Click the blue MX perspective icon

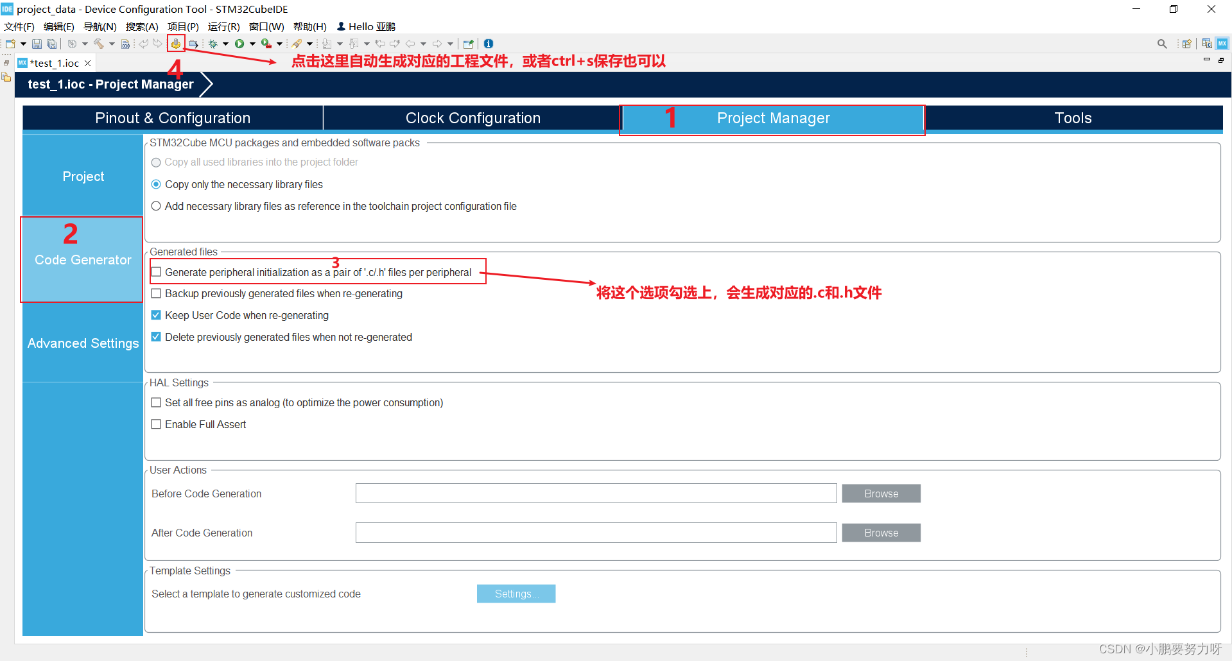[1222, 44]
